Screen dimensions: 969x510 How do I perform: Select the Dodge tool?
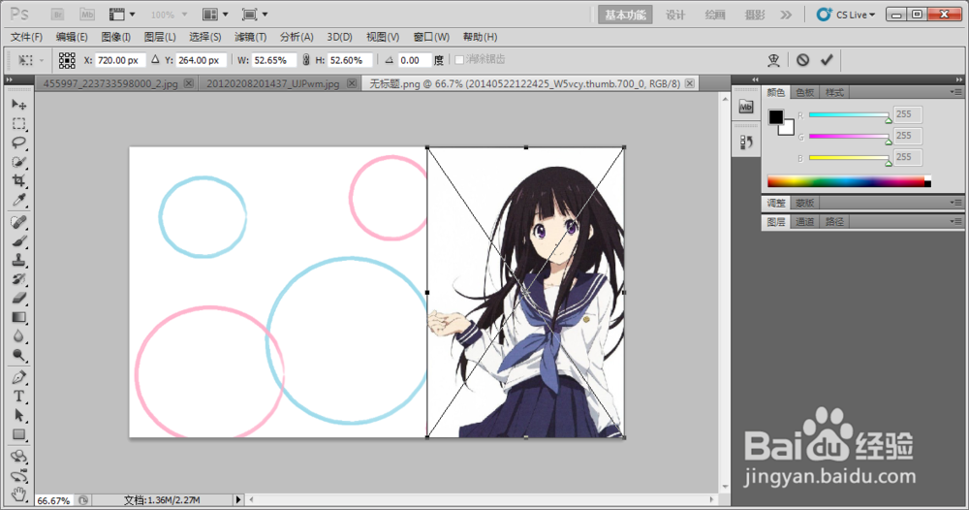[18, 356]
